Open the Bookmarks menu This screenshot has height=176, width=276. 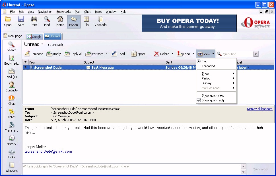point(63,12)
